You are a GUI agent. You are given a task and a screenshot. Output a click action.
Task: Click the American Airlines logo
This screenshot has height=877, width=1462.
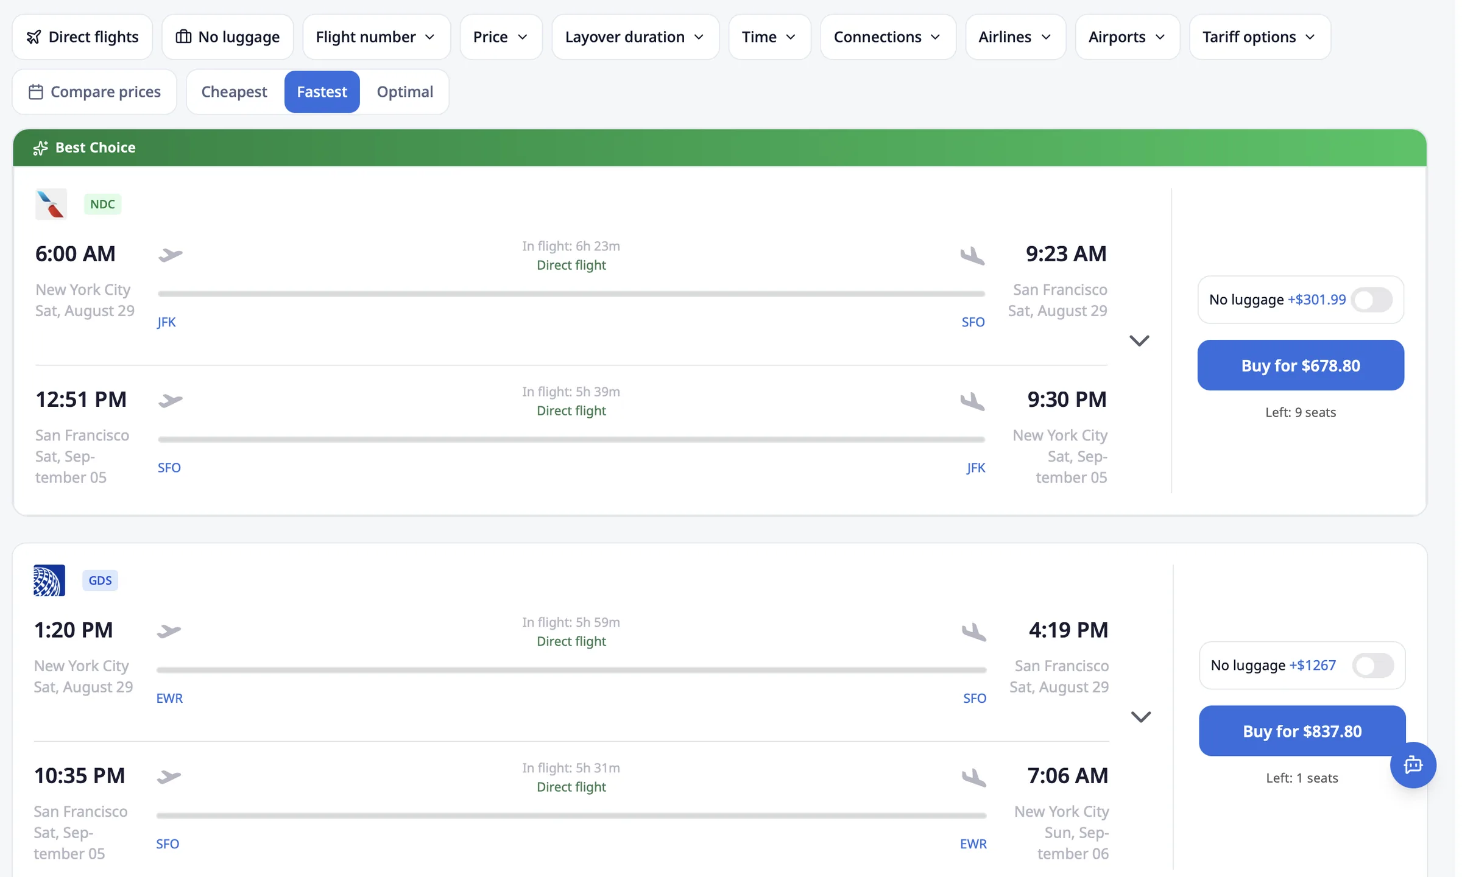tap(51, 204)
